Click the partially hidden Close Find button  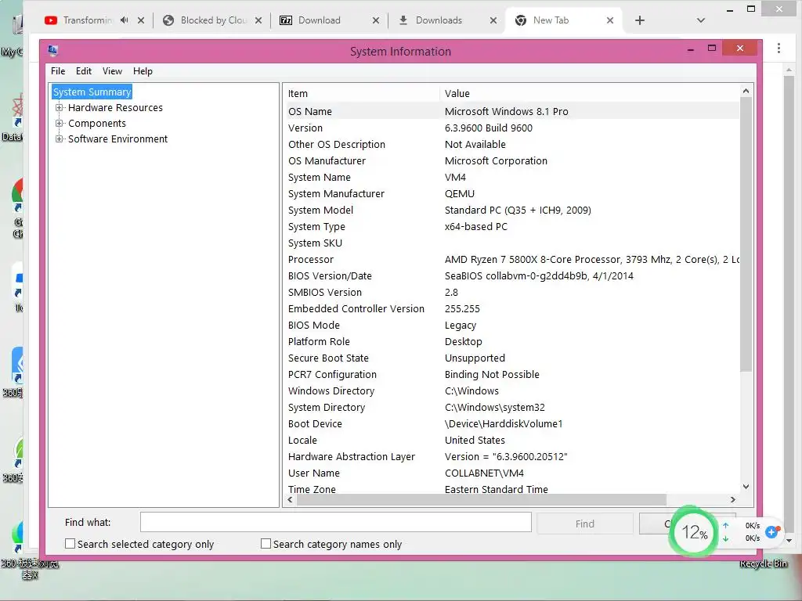[656, 524]
